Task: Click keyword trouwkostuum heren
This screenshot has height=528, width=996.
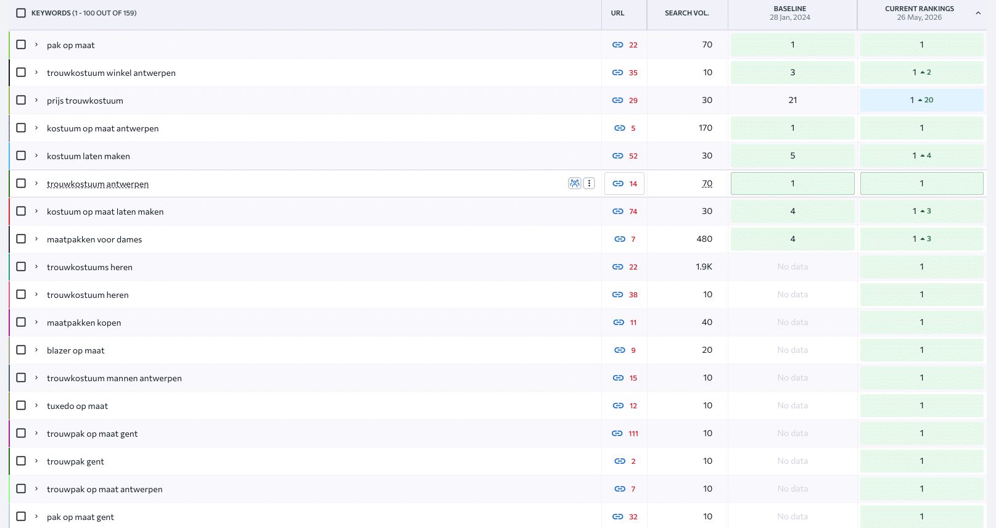Action: 88,295
